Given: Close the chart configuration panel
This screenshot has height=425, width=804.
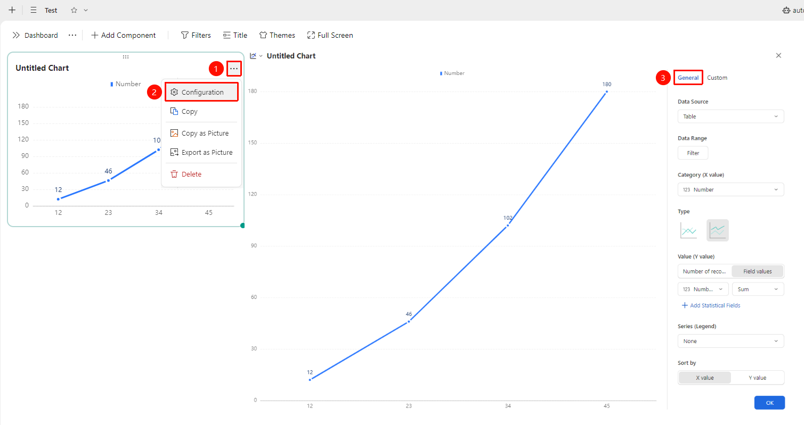Looking at the screenshot, I should [x=778, y=55].
